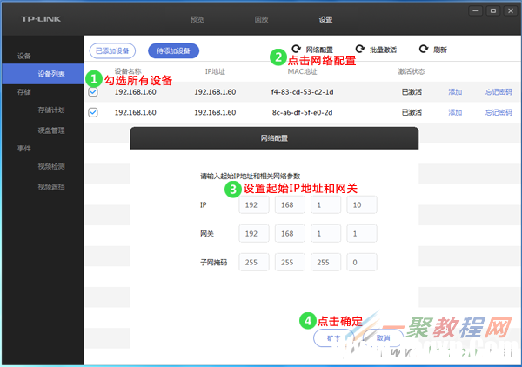
Task: Click the 取消 button in dialog
Action: pos(383,338)
